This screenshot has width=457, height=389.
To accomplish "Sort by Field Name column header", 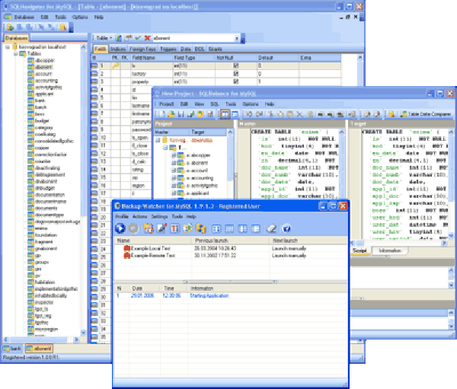I will (152, 58).
